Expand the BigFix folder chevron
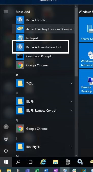93x172 pixels. coord(72,101)
